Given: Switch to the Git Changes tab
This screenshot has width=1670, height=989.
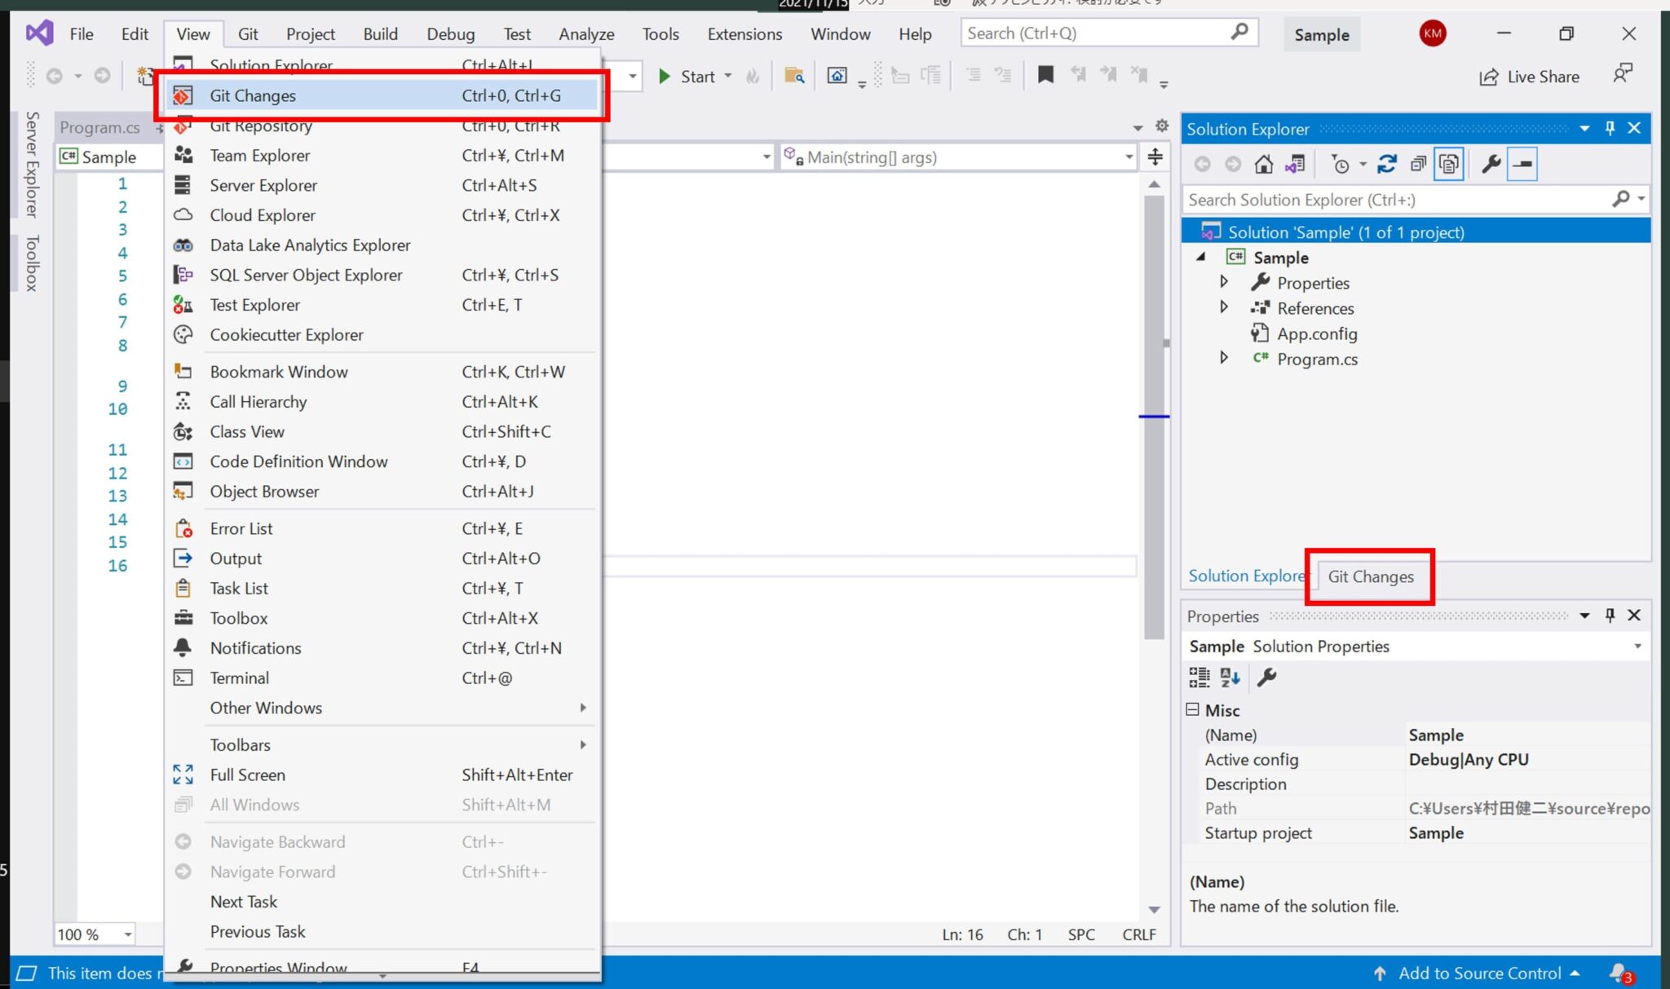Looking at the screenshot, I should coord(1370,576).
